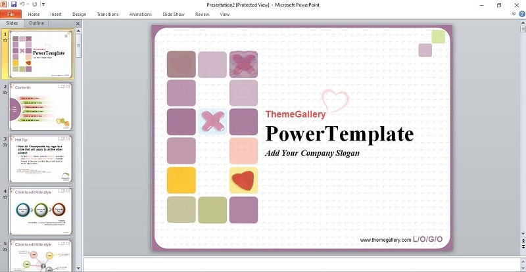Switch to the Transitions ribbon tab
Image resolution: width=526 pixels, height=272 pixels.
[108, 14]
